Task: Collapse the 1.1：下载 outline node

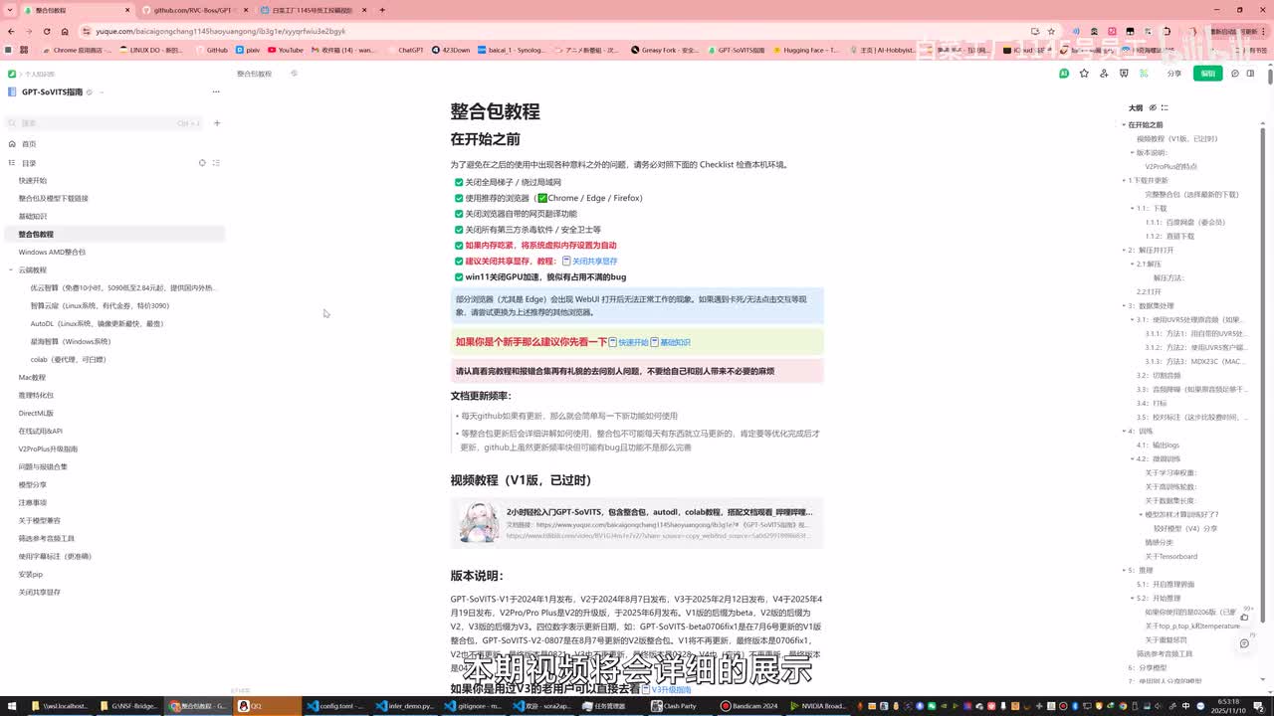Action: (1133, 208)
